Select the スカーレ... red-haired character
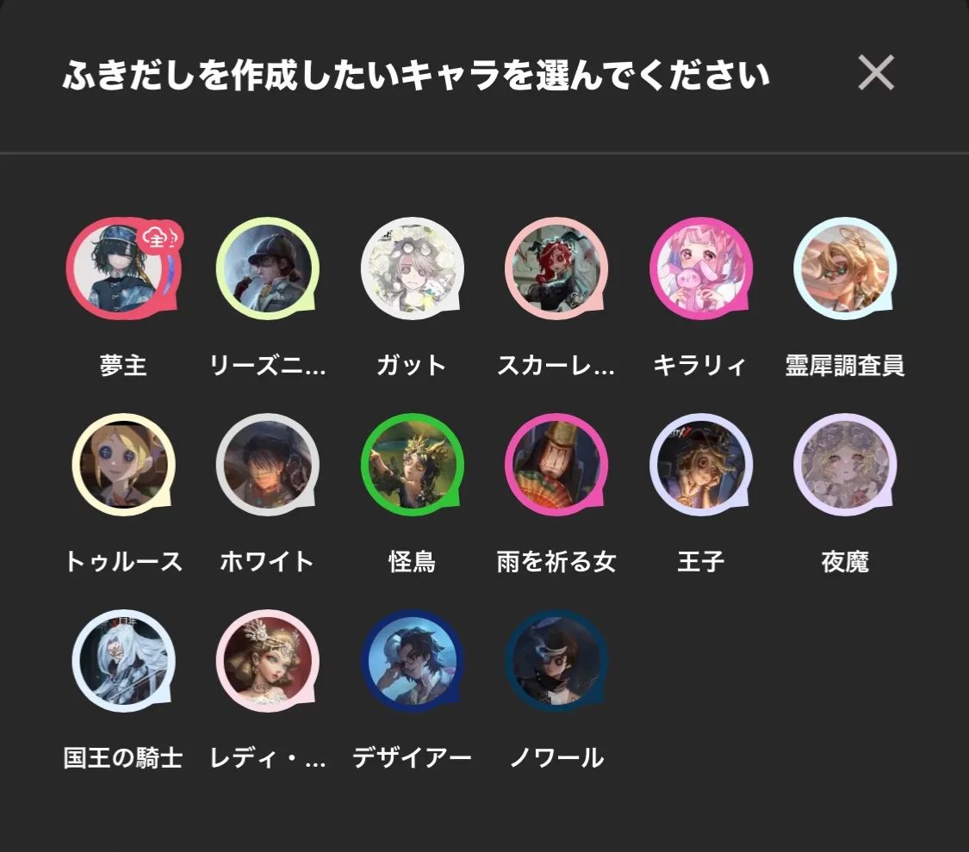The height and width of the screenshot is (852, 969). tap(556, 269)
